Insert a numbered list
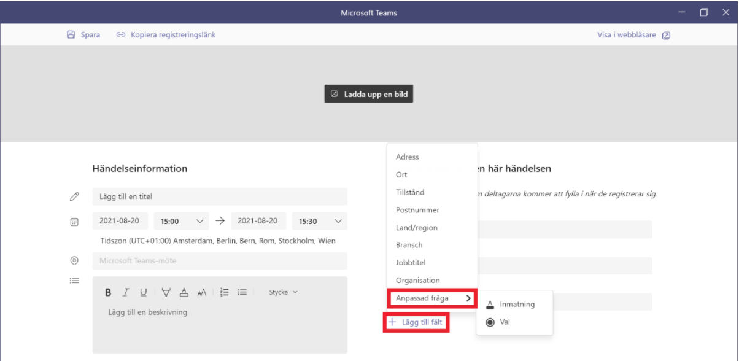Image resolution: width=739 pixels, height=361 pixels. pyautogui.click(x=225, y=293)
